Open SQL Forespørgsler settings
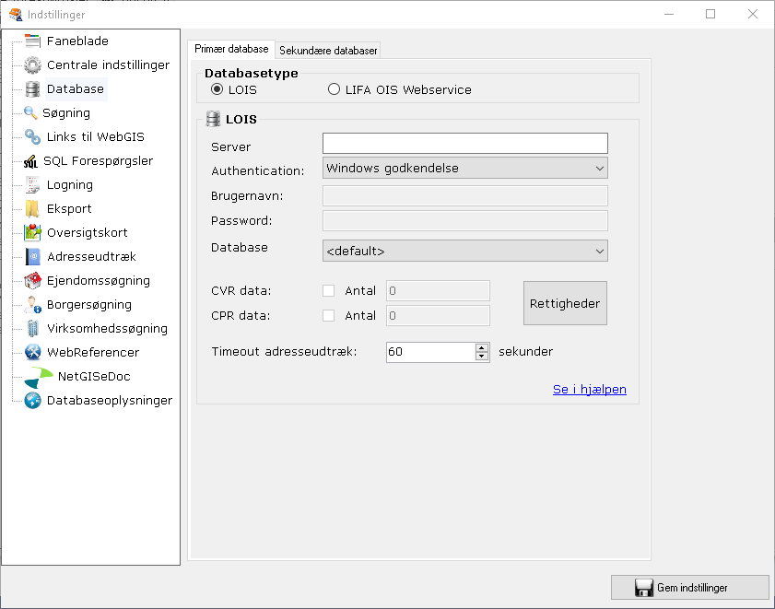Screen dimensions: 775x609 [100, 160]
